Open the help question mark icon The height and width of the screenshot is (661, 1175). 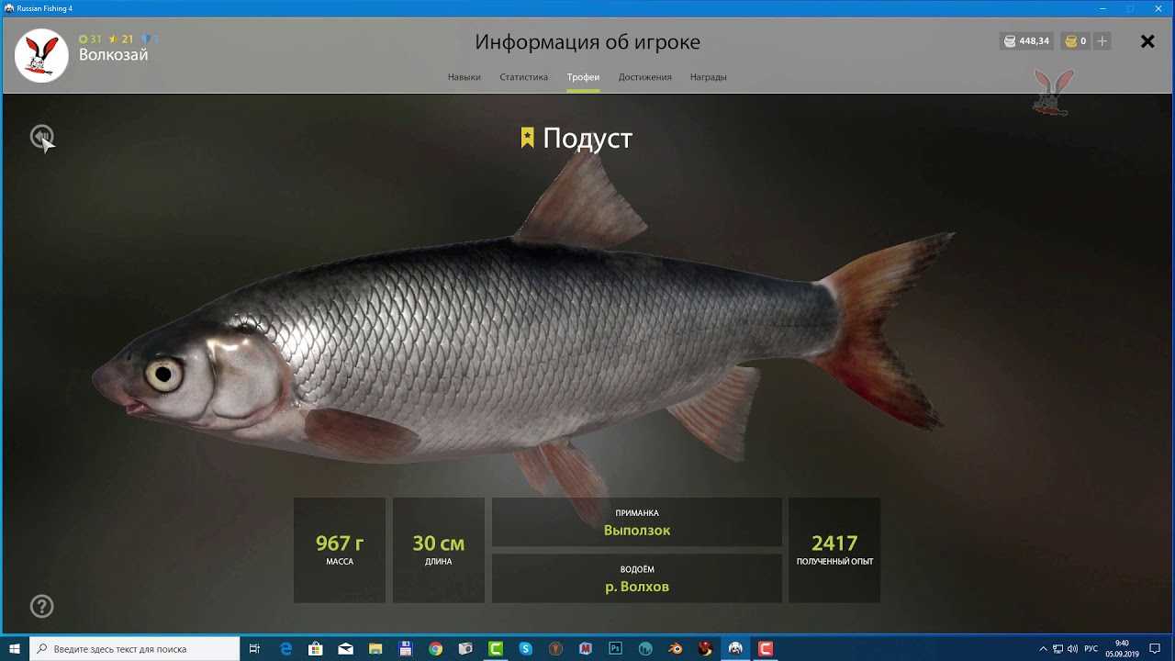41,606
